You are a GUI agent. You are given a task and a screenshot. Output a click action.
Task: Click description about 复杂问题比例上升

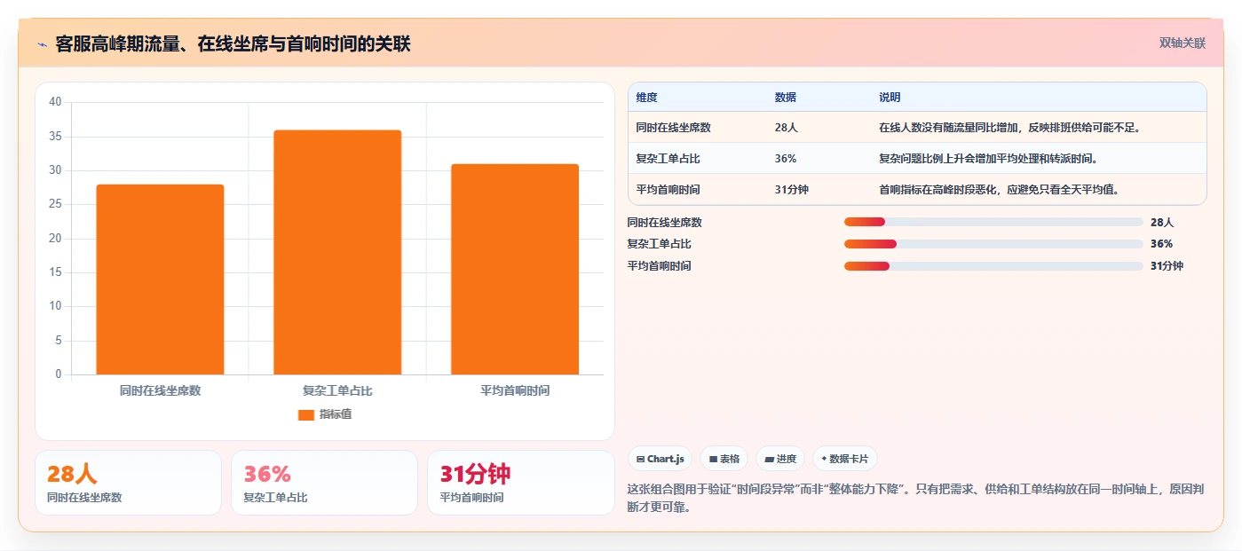click(988, 159)
